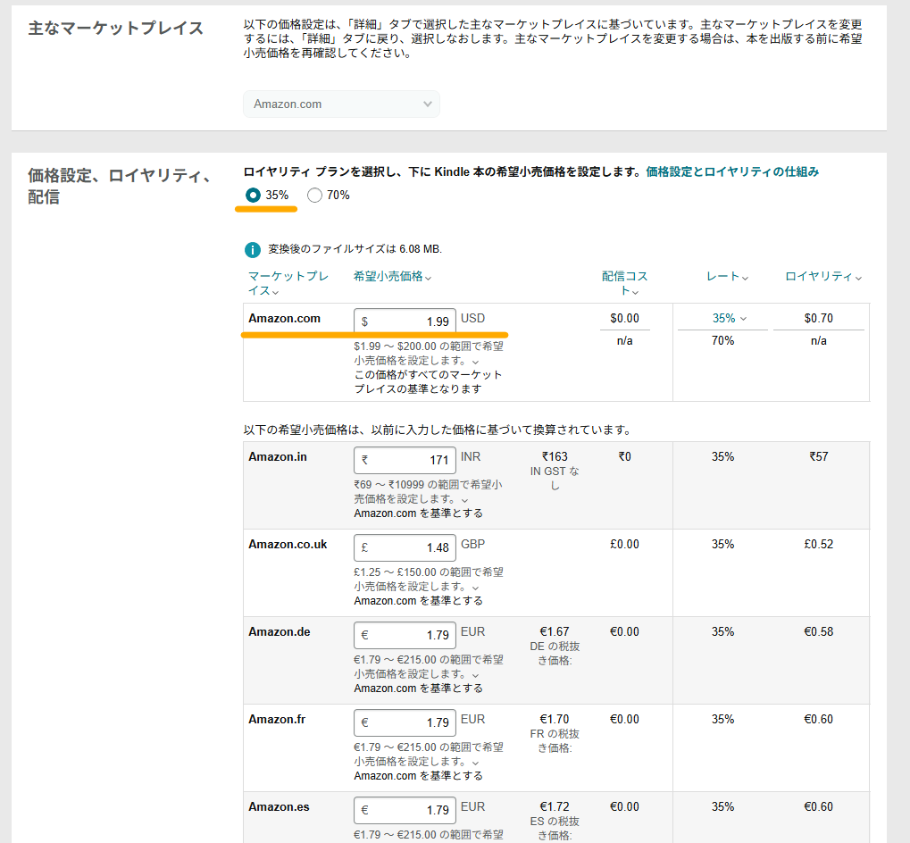This screenshot has width=910, height=843.
Task: Click the file size info icon
Action: point(253,249)
